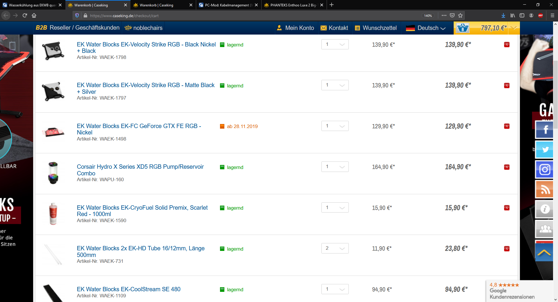Open the RSS feed icon
Screen dimensions: 558x302
tap(544, 189)
